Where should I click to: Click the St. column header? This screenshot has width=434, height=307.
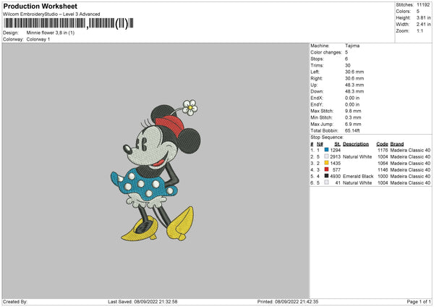pos(337,143)
